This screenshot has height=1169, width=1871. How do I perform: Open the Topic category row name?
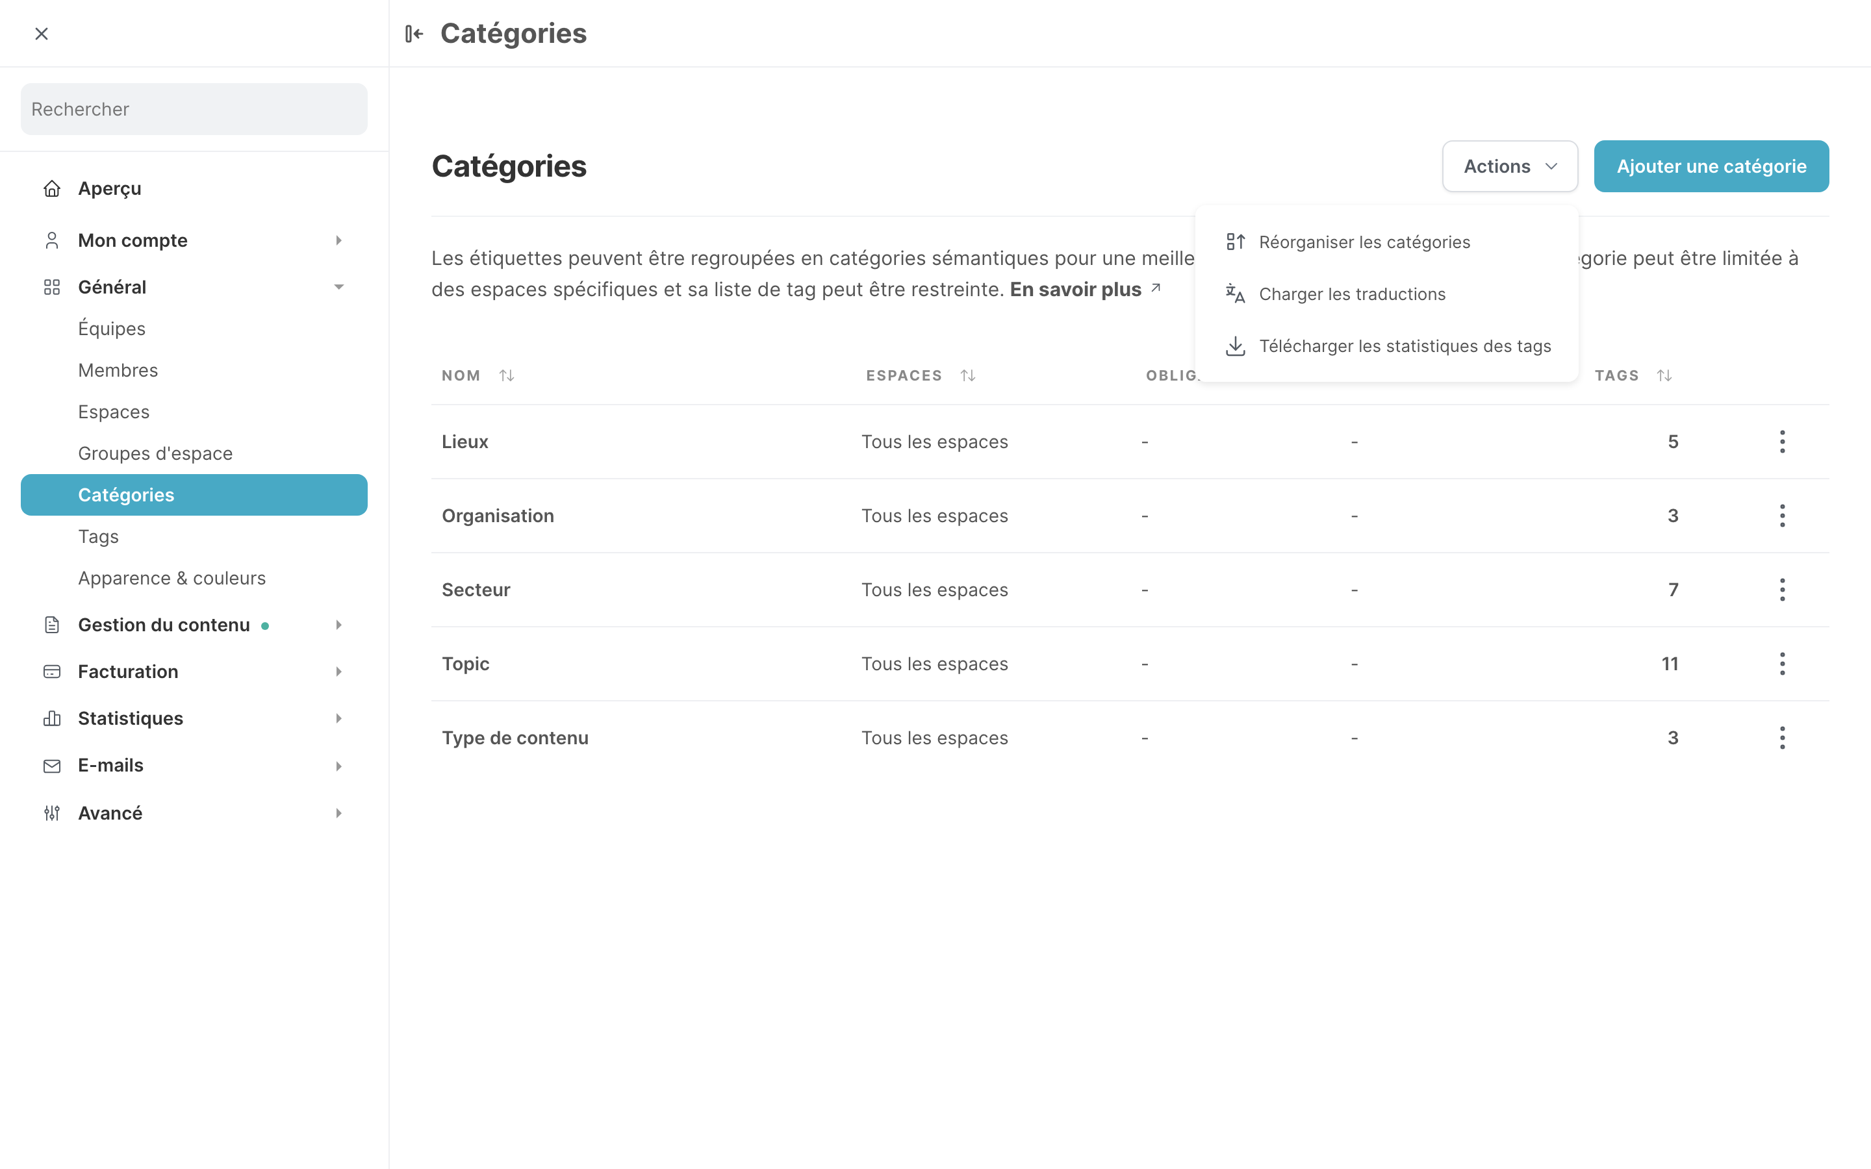(x=465, y=663)
